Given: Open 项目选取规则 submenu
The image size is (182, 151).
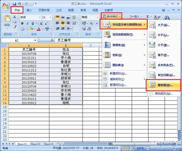Looking at the screenshot, I should [124, 34].
